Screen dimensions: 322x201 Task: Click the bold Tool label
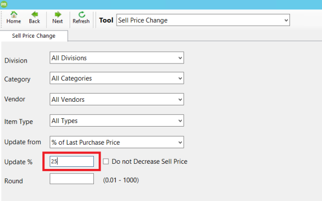tap(106, 20)
